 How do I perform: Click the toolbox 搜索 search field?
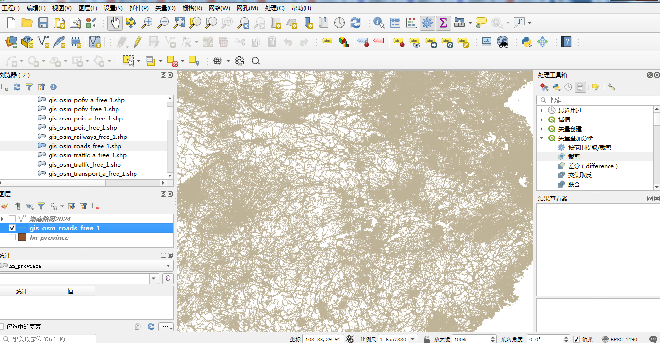[x=598, y=100]
